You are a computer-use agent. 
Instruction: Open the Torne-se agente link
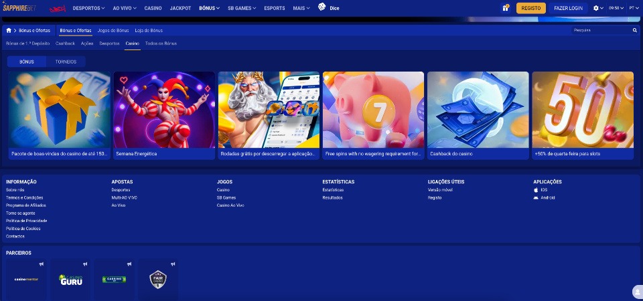(x=21, y=213)
